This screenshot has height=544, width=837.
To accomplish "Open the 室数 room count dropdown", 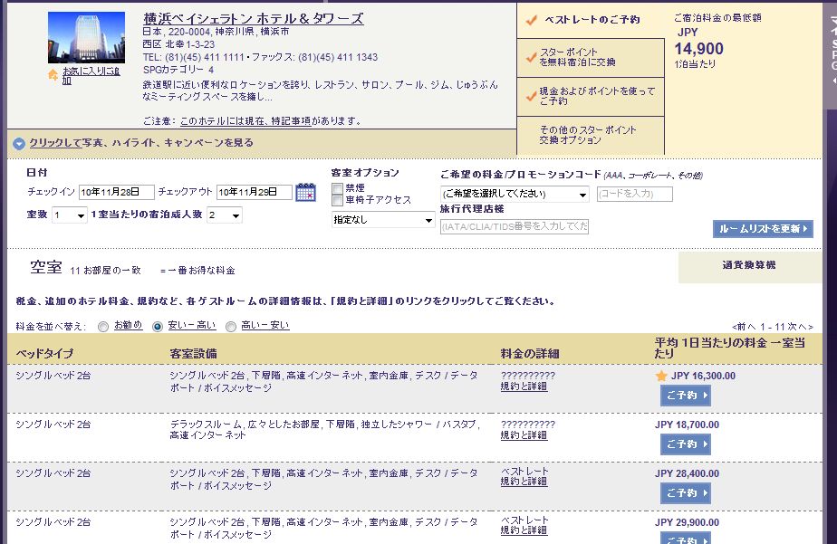I will [70, 215].
